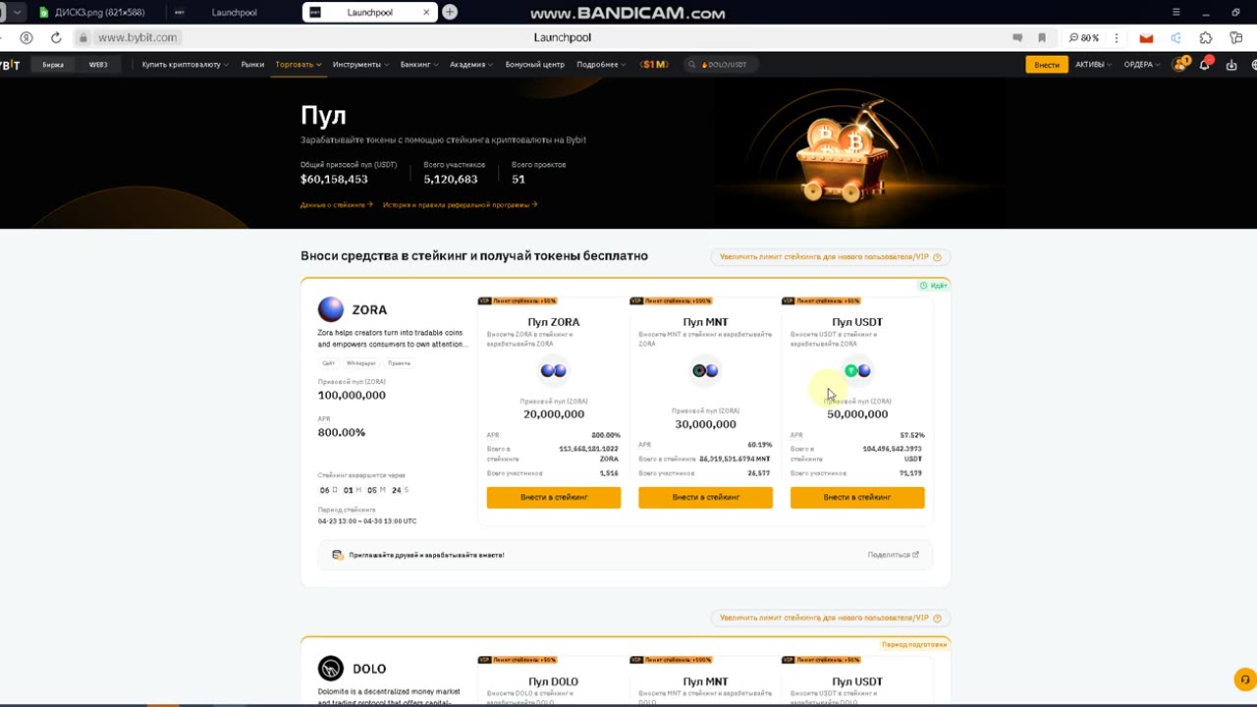Open the ZORA Правила tag

(x=399, y=363)
